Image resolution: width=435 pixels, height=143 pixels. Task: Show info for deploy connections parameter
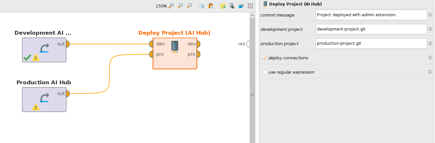point(430,58)
